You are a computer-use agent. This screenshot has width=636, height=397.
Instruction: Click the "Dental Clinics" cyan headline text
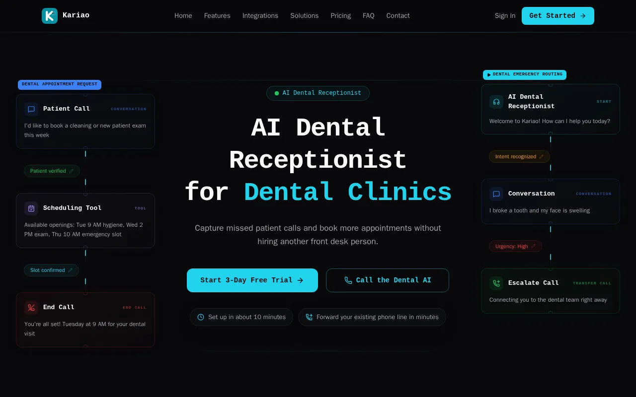[348, 193]
